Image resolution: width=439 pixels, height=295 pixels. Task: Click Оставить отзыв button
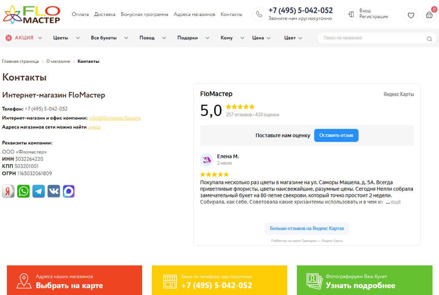336,135
